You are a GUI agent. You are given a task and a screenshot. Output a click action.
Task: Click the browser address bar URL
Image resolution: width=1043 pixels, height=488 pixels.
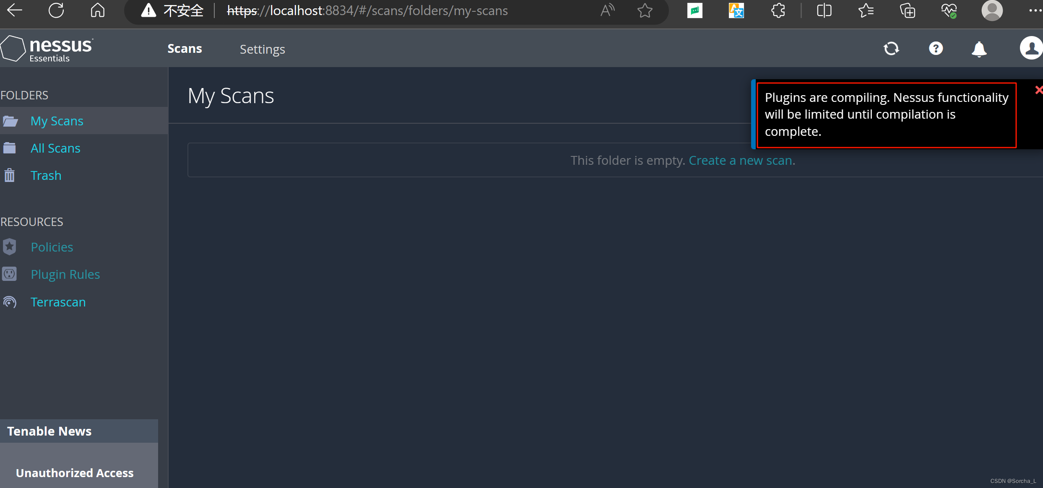367,10
